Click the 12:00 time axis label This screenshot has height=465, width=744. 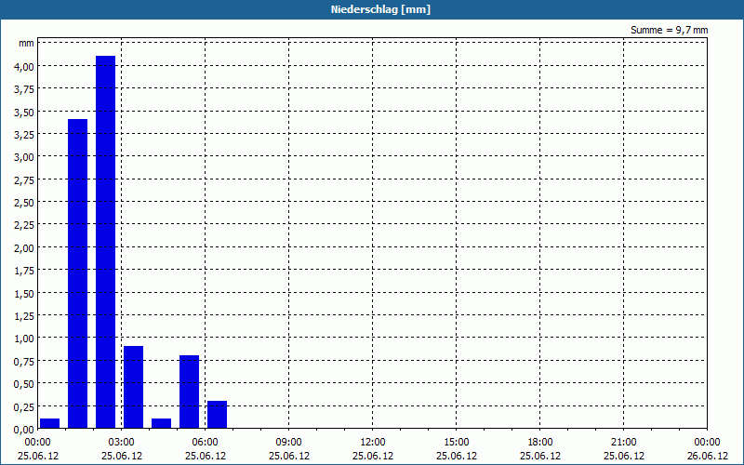point(373,443)
